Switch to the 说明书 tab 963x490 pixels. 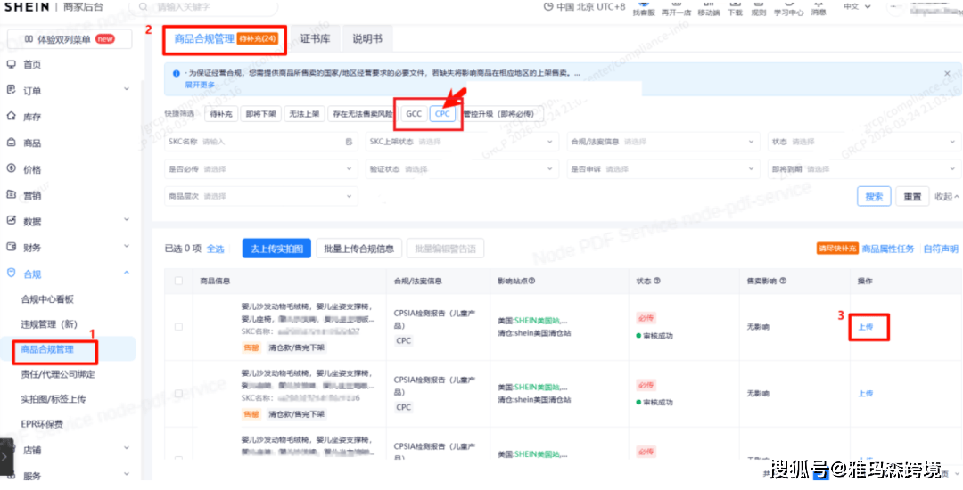[367, 39]
